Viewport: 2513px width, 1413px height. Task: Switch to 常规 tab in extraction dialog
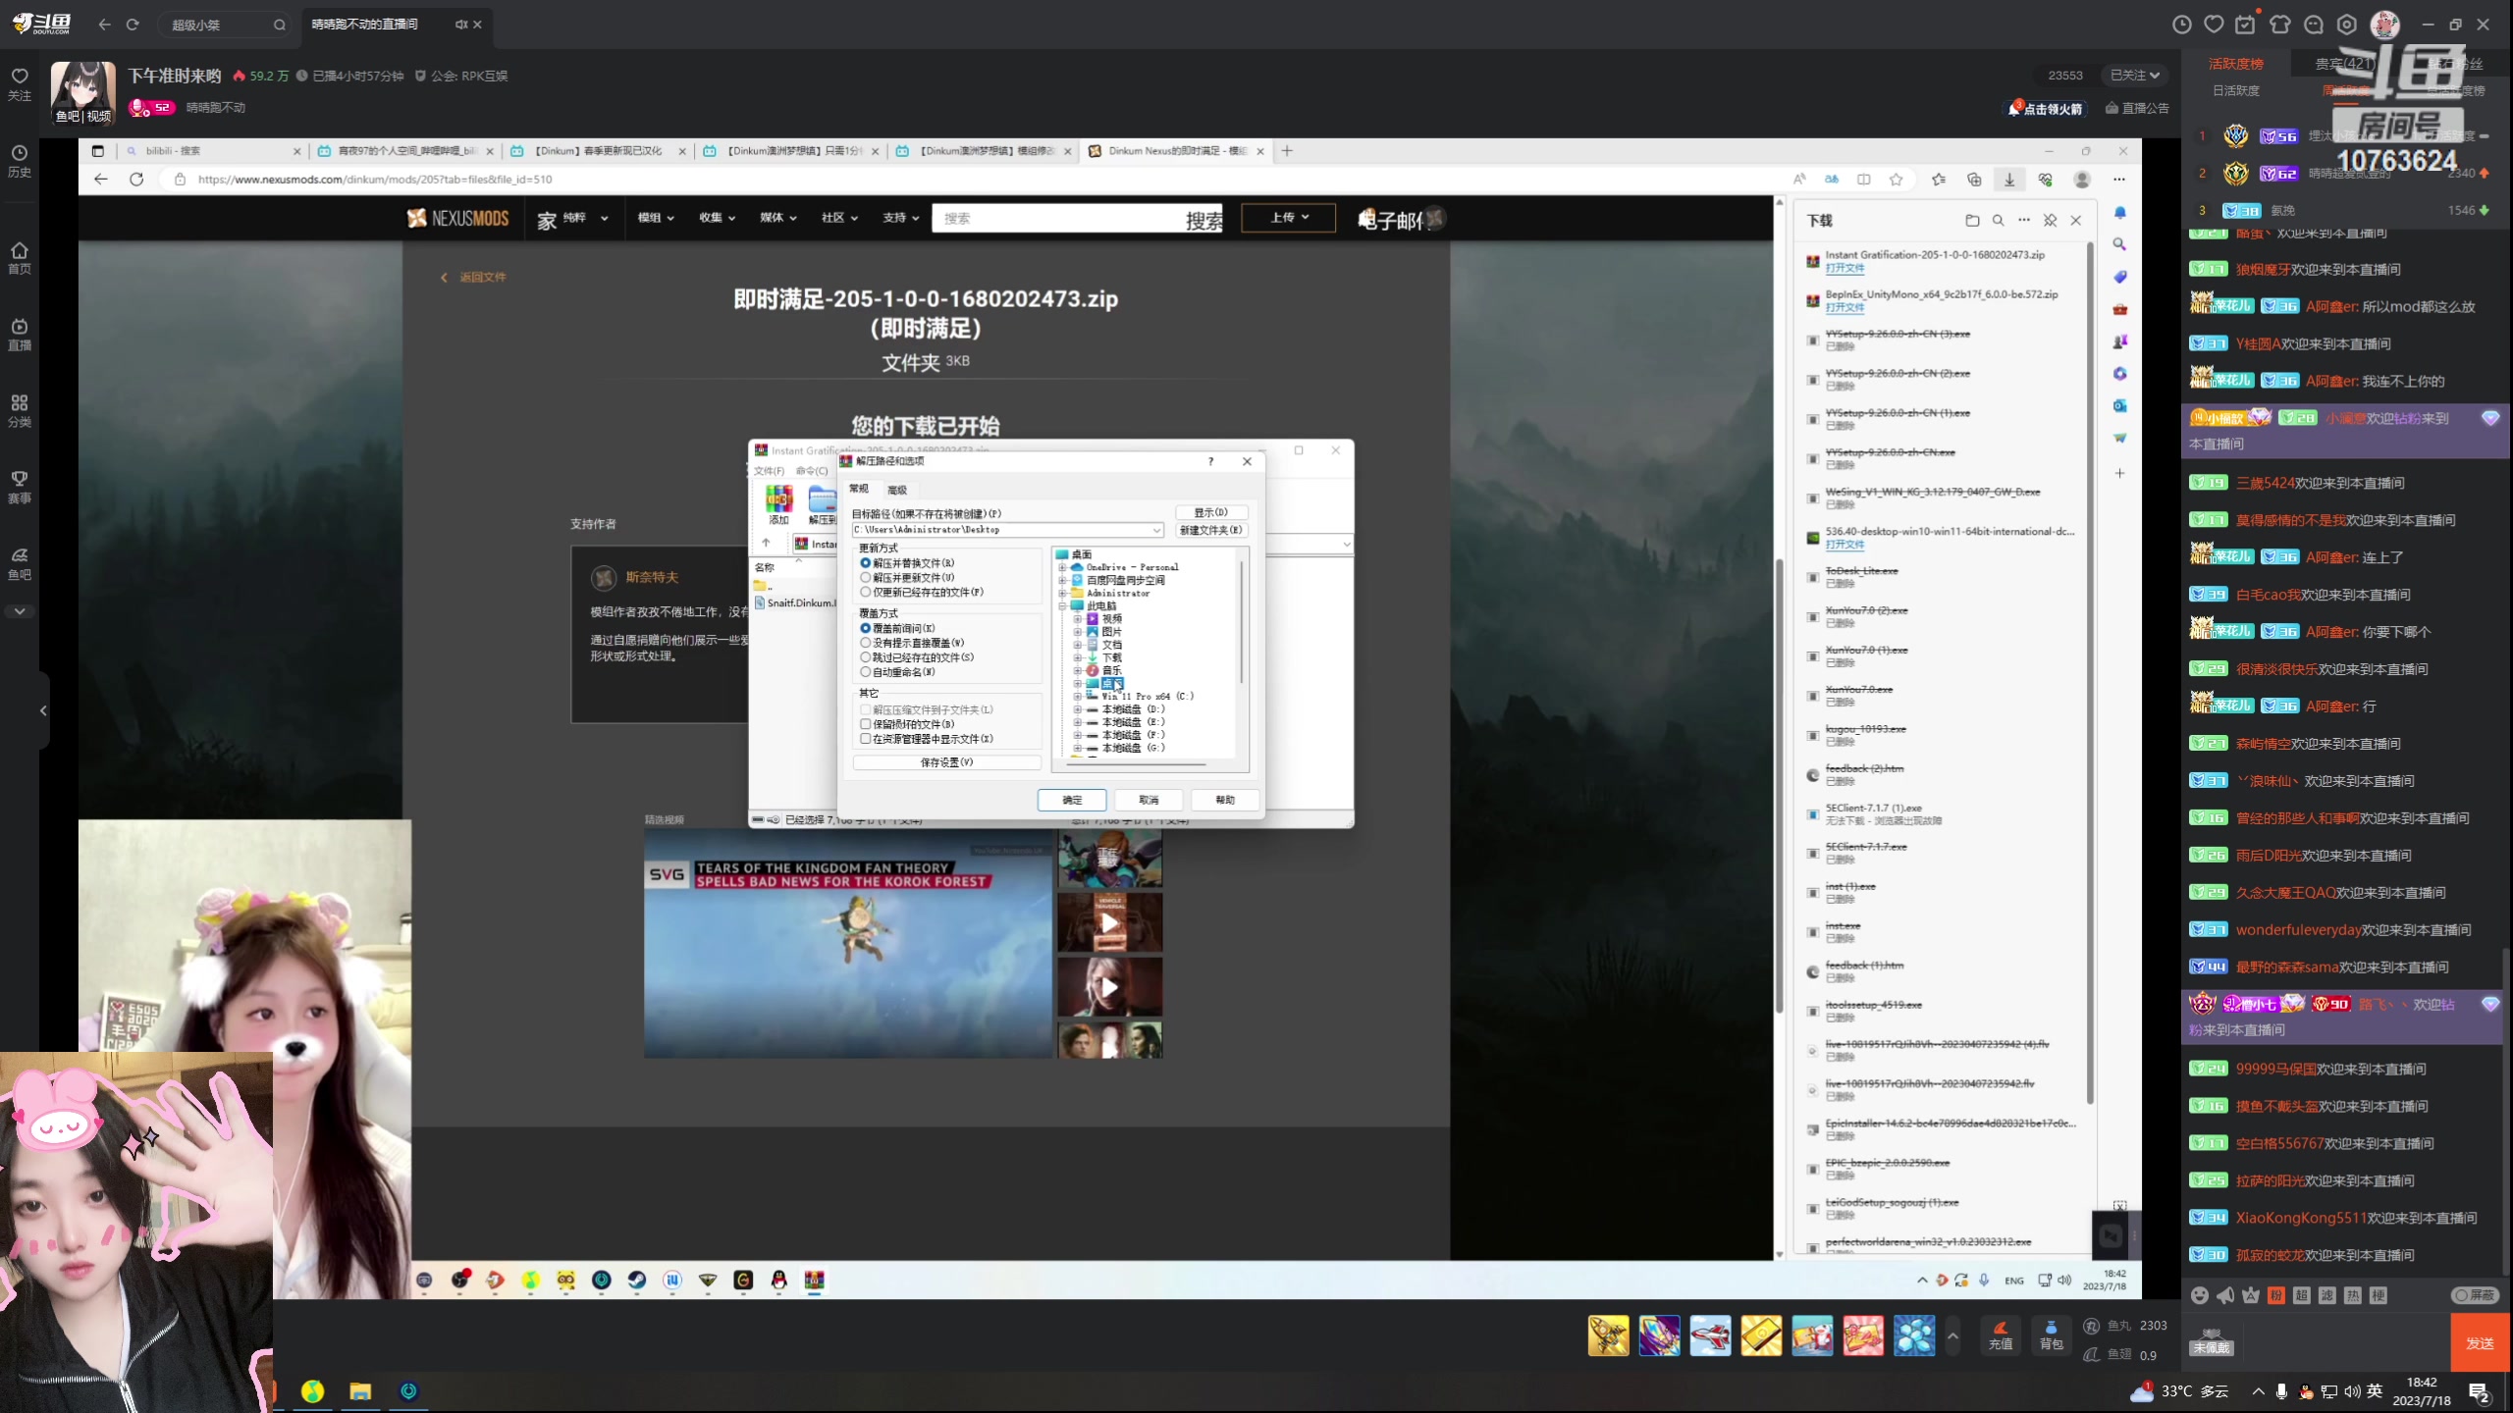(859, 489)
